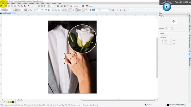191x107 pixels.
Task: Click the circular magnified rose lens
Action: [82, 39]
